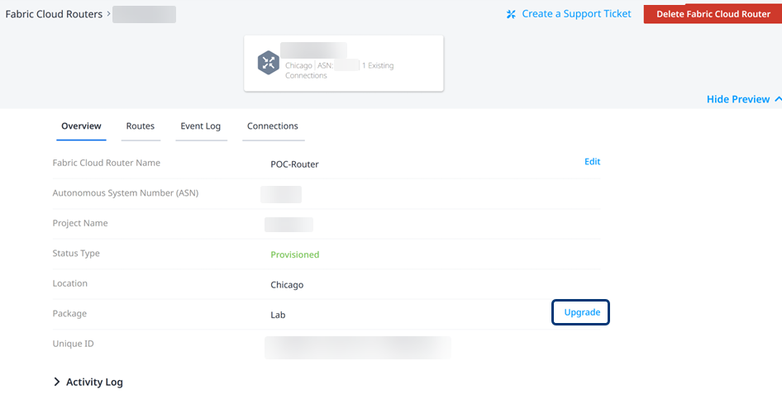782x399 pixels.
Task: Click the Location field label
Action: [69, 283]
